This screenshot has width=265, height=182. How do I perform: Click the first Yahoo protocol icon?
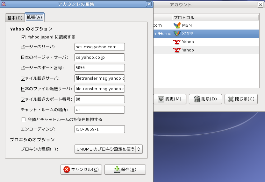click(177, 42)
